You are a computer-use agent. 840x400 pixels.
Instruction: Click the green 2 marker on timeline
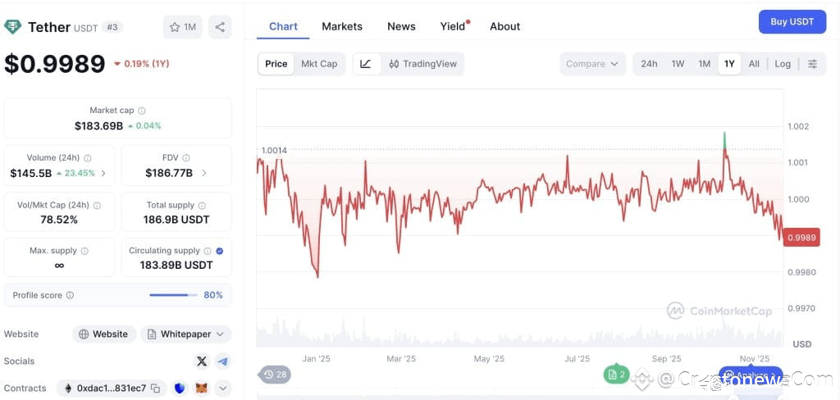tap(616, 375)
